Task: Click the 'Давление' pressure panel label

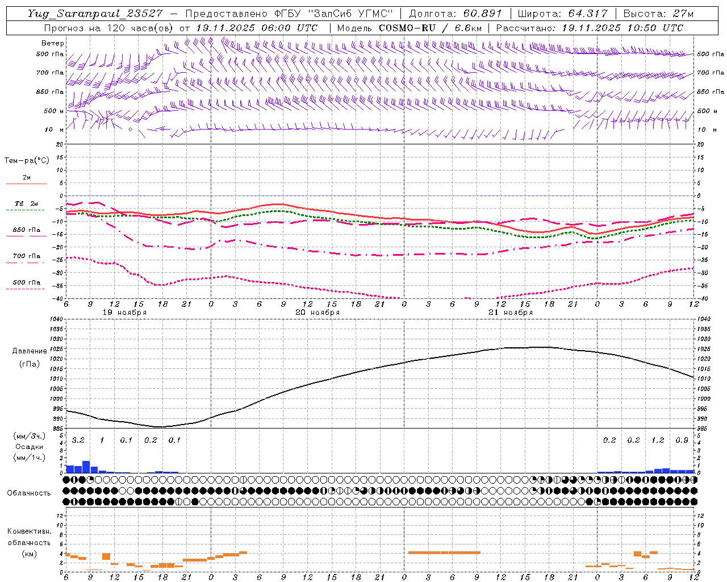Action: [30, 351]
